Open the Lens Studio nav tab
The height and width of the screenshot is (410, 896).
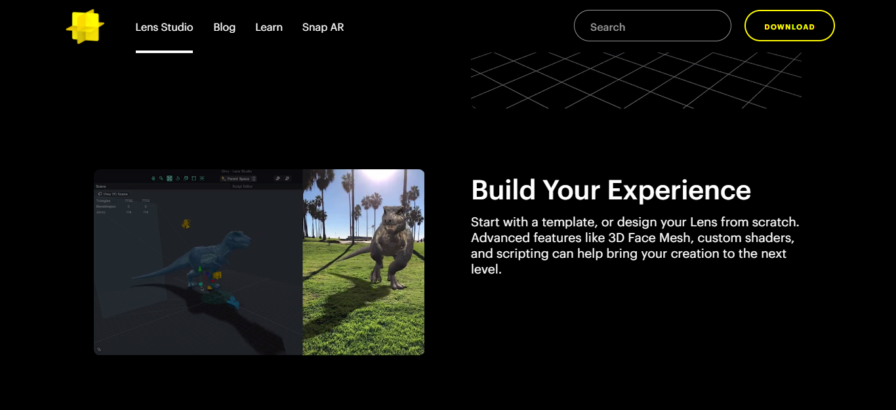pos(164,28)
